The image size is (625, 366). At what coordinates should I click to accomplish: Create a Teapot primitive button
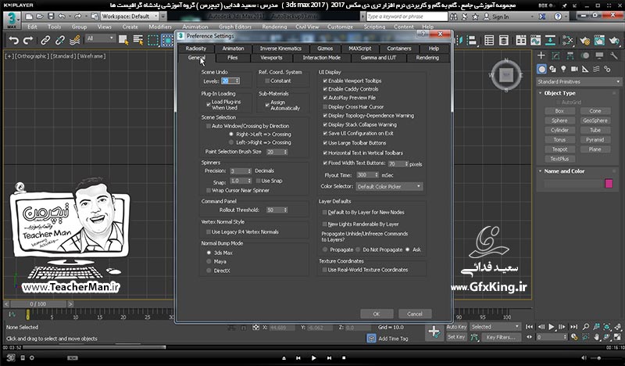[559, 149]
